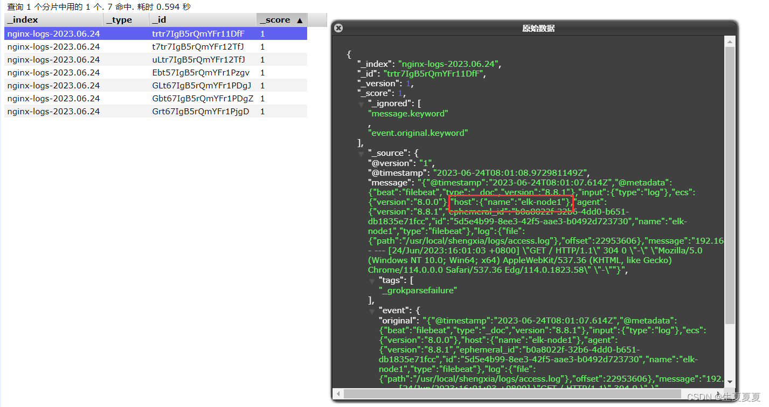Click the vertical scrollbar thumb in the raw data dialog

tap(730, 185)
